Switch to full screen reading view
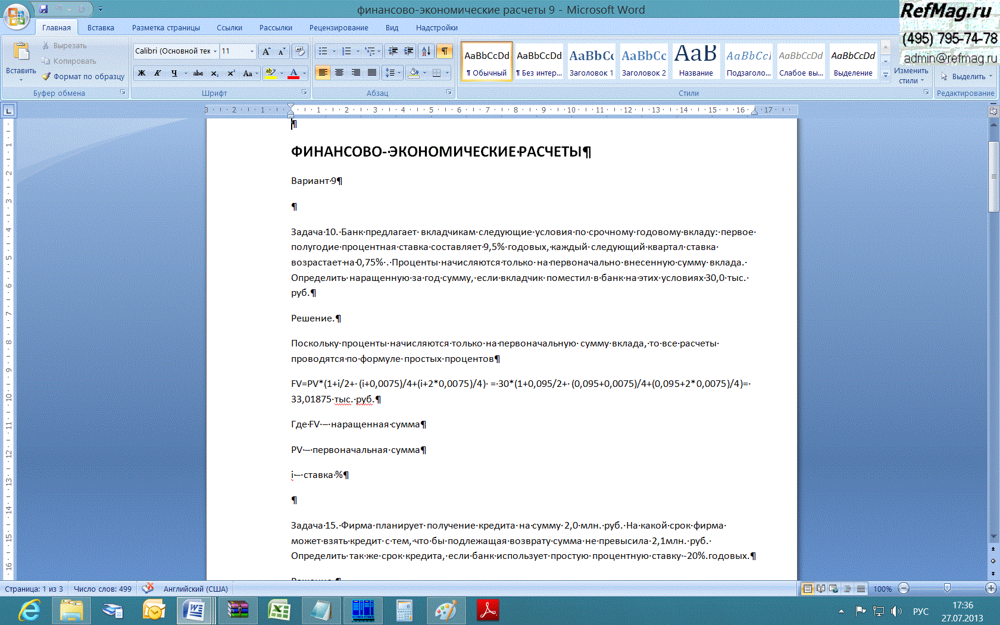The height and width of the screenshot is (625, 1000). pos(821,589)
